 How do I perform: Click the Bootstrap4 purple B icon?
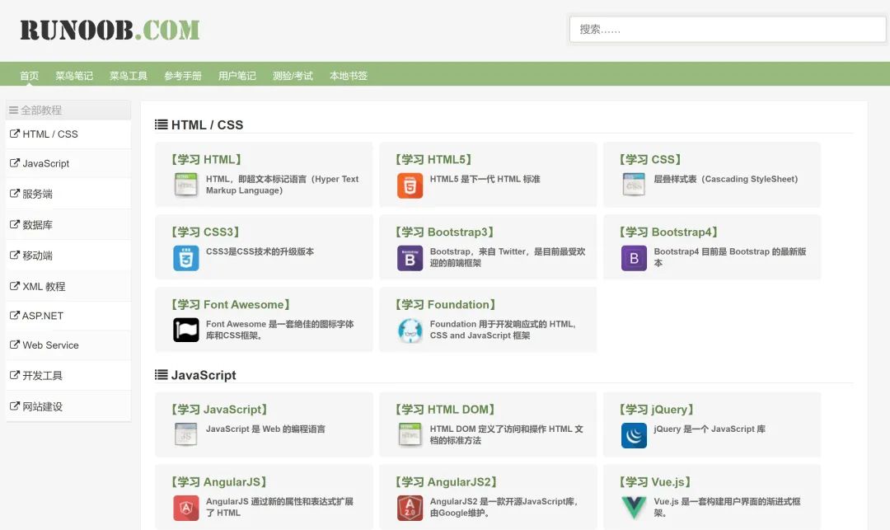pyautogui.click(x=634, y=258)
